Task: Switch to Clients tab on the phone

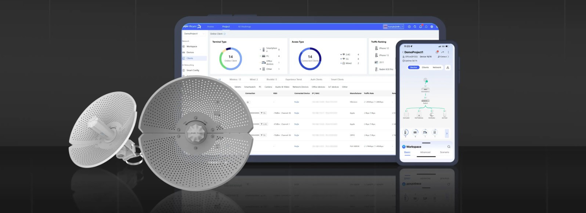Action: (x=425, y=68)
